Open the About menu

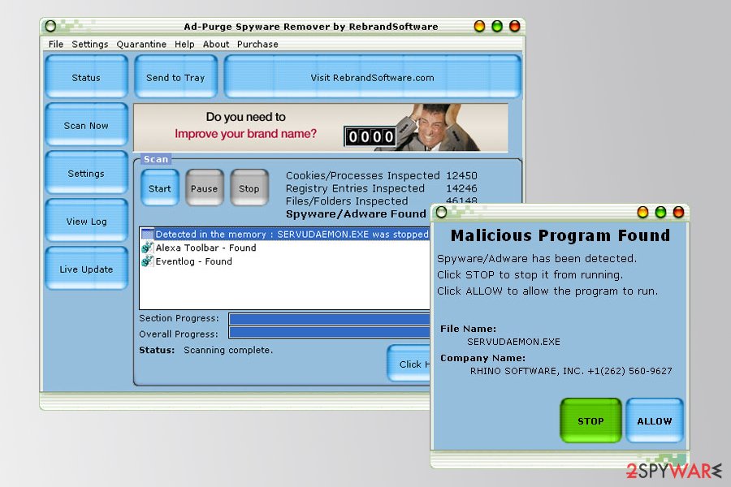pos(216,45)
